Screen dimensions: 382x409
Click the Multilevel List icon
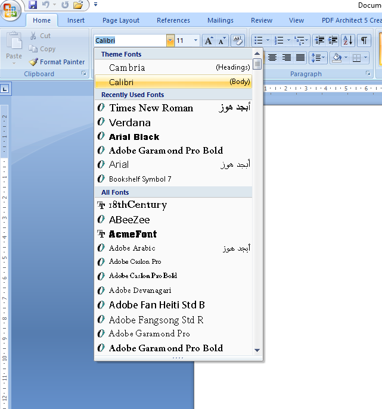pyautogui.click(x=301, y=40)
